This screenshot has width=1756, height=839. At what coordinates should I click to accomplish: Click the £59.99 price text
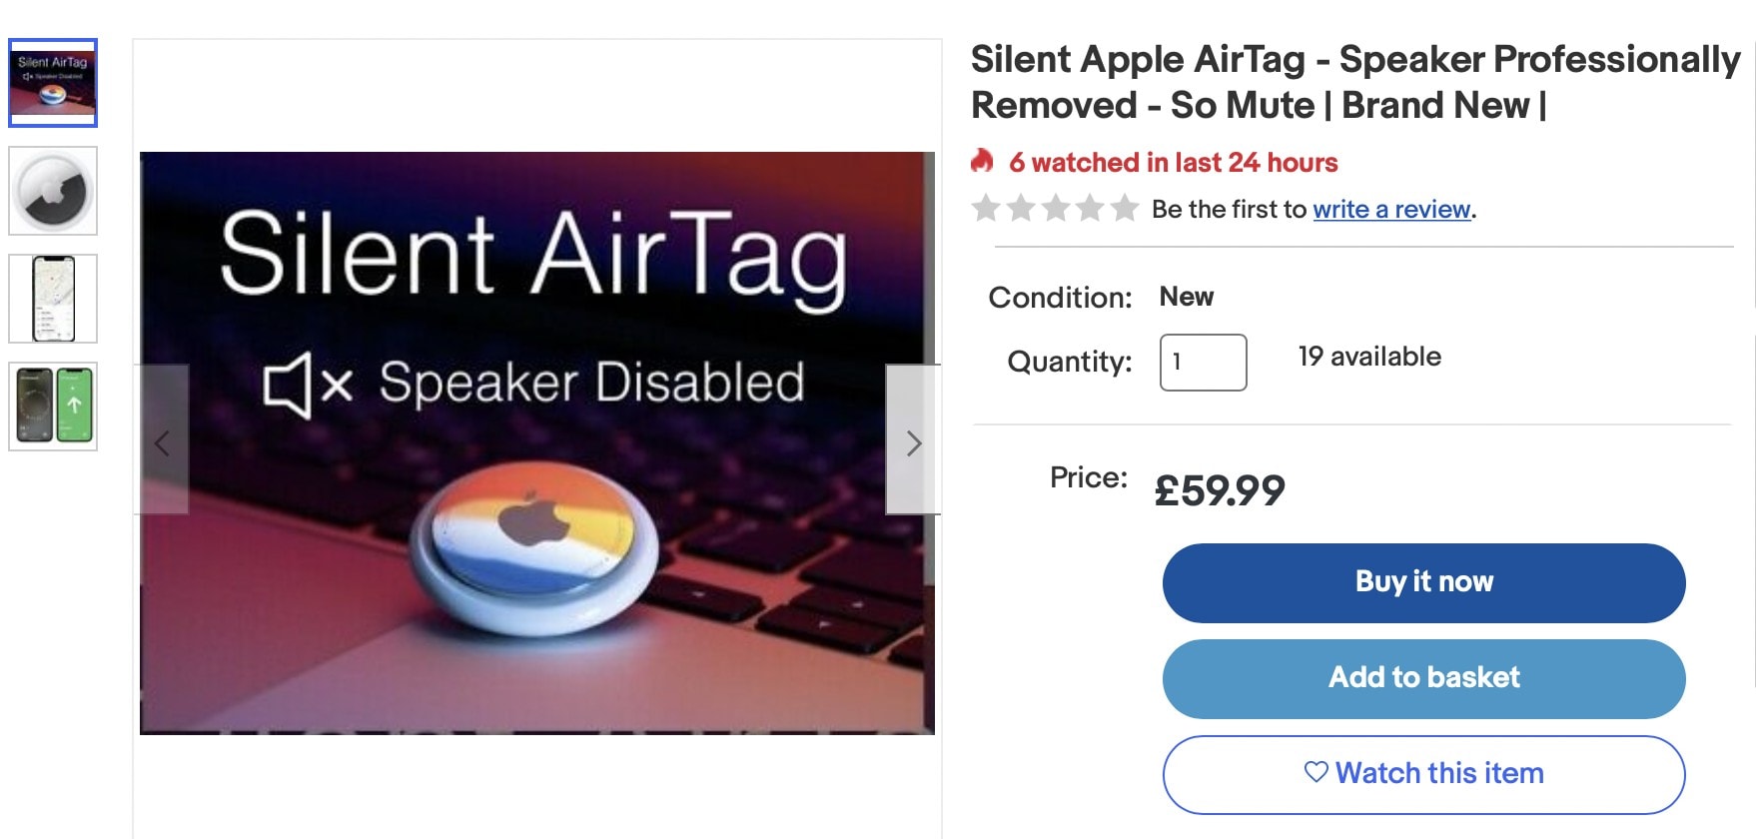(x=1220, y=489)
